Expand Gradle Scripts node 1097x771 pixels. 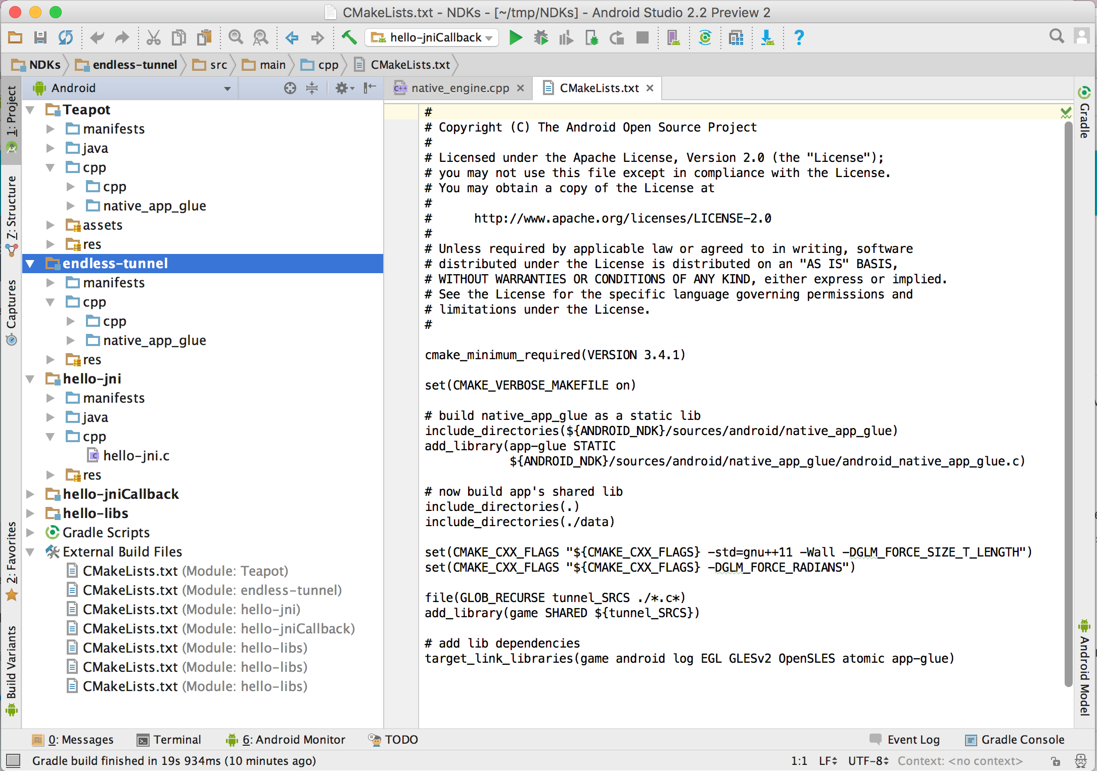[x=30, y=533]
